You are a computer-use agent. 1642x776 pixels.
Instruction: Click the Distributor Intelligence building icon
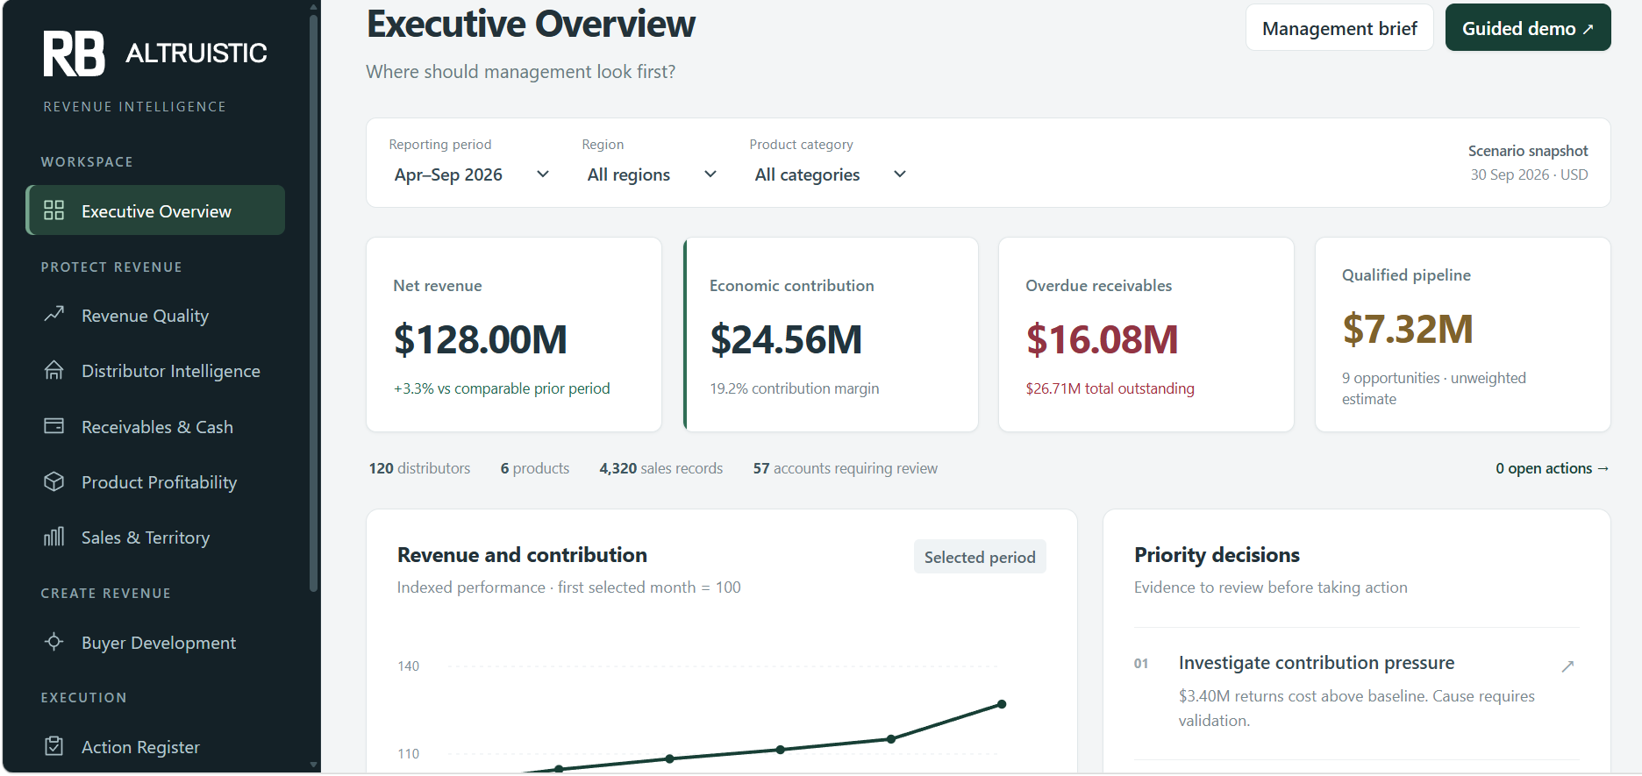pyautogui.click(x=54, y=370)
